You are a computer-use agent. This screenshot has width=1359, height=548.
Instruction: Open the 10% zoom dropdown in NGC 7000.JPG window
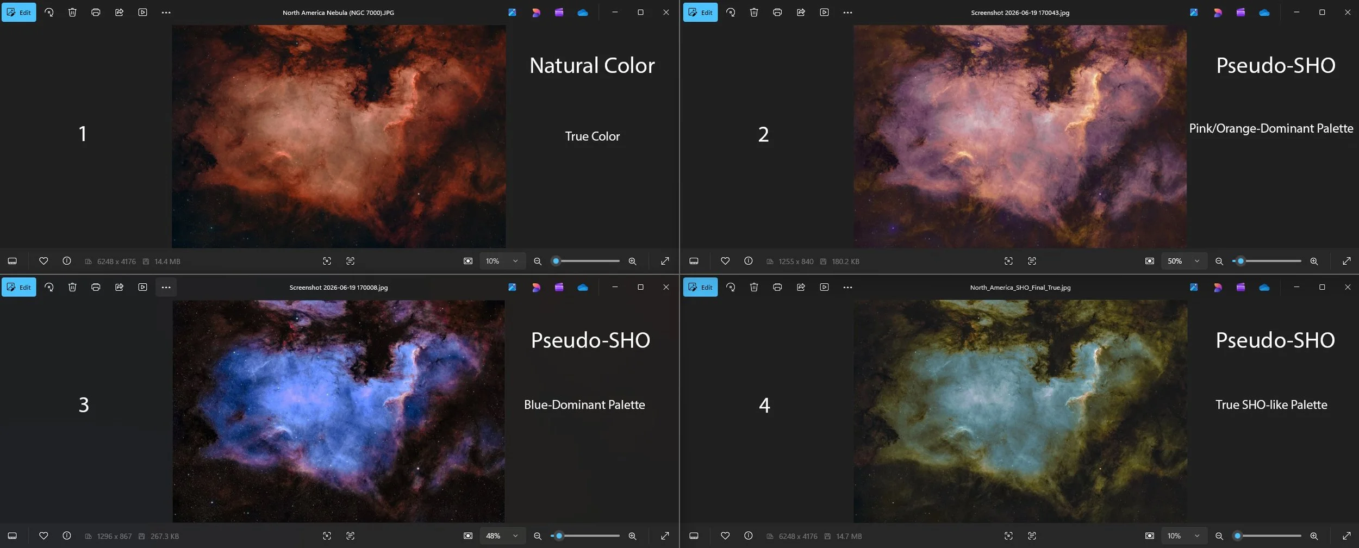tap(502, 261)
